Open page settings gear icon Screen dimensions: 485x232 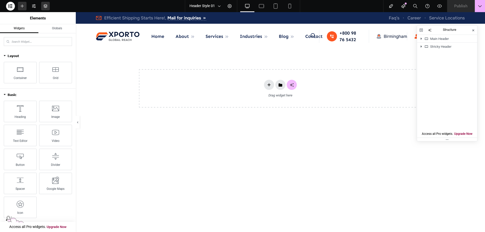click(x=229, y=6)
